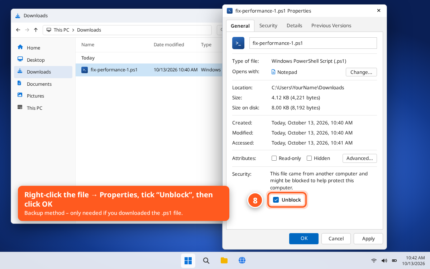The height and width of the screenshot is (269, 430).
Task: Open the browser globe on taskbar
Action: 242,261
